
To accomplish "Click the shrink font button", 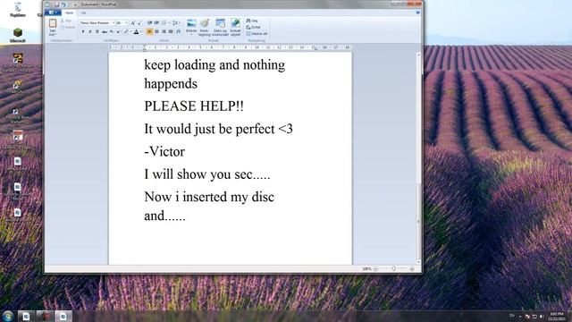I will pyautogui.click(x=139, y=23).
